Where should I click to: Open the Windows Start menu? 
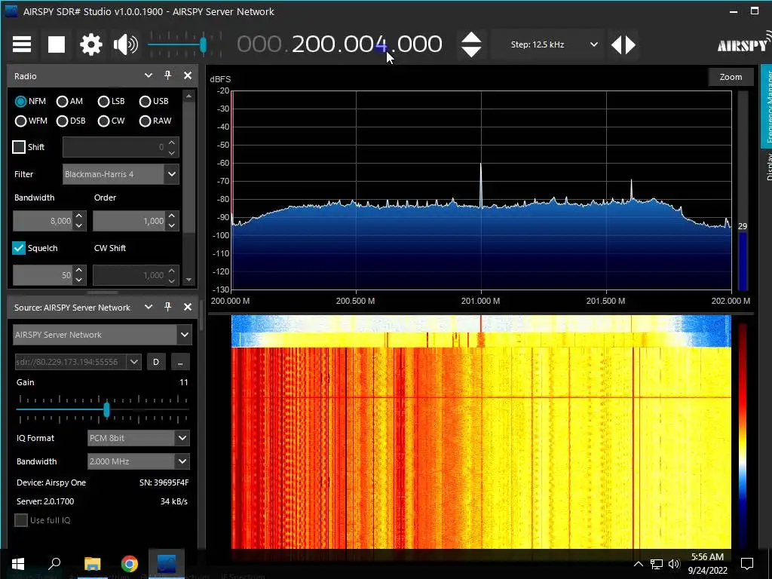click(18, 564)
